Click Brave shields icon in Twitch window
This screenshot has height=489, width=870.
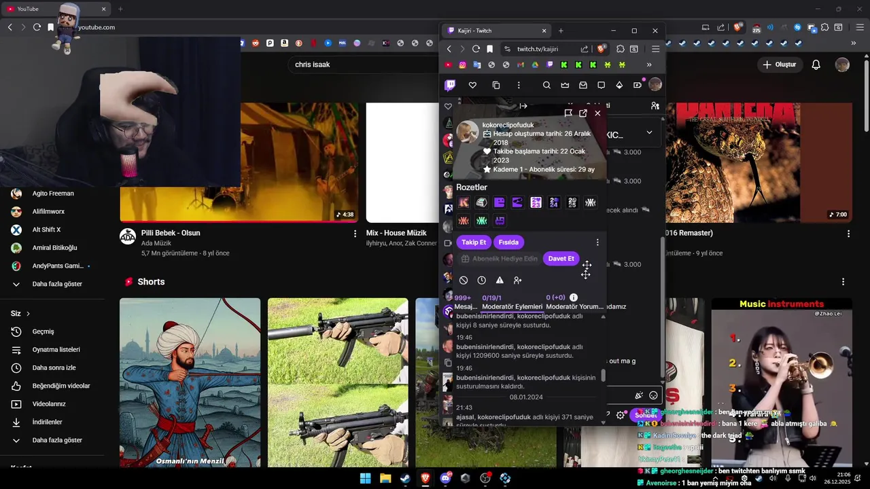click(602, 49)
